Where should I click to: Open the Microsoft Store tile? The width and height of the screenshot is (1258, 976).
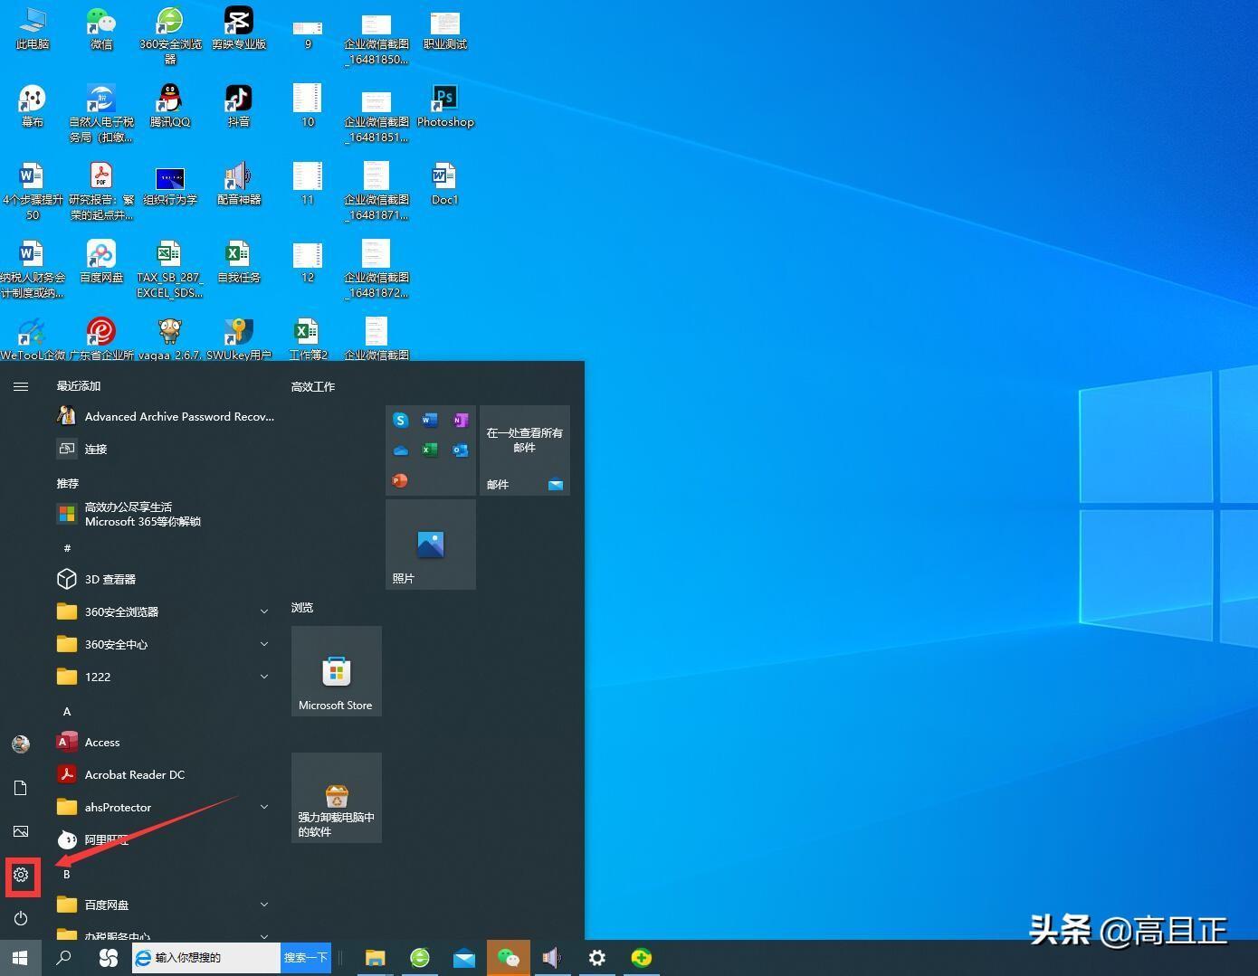coord(337,671)
